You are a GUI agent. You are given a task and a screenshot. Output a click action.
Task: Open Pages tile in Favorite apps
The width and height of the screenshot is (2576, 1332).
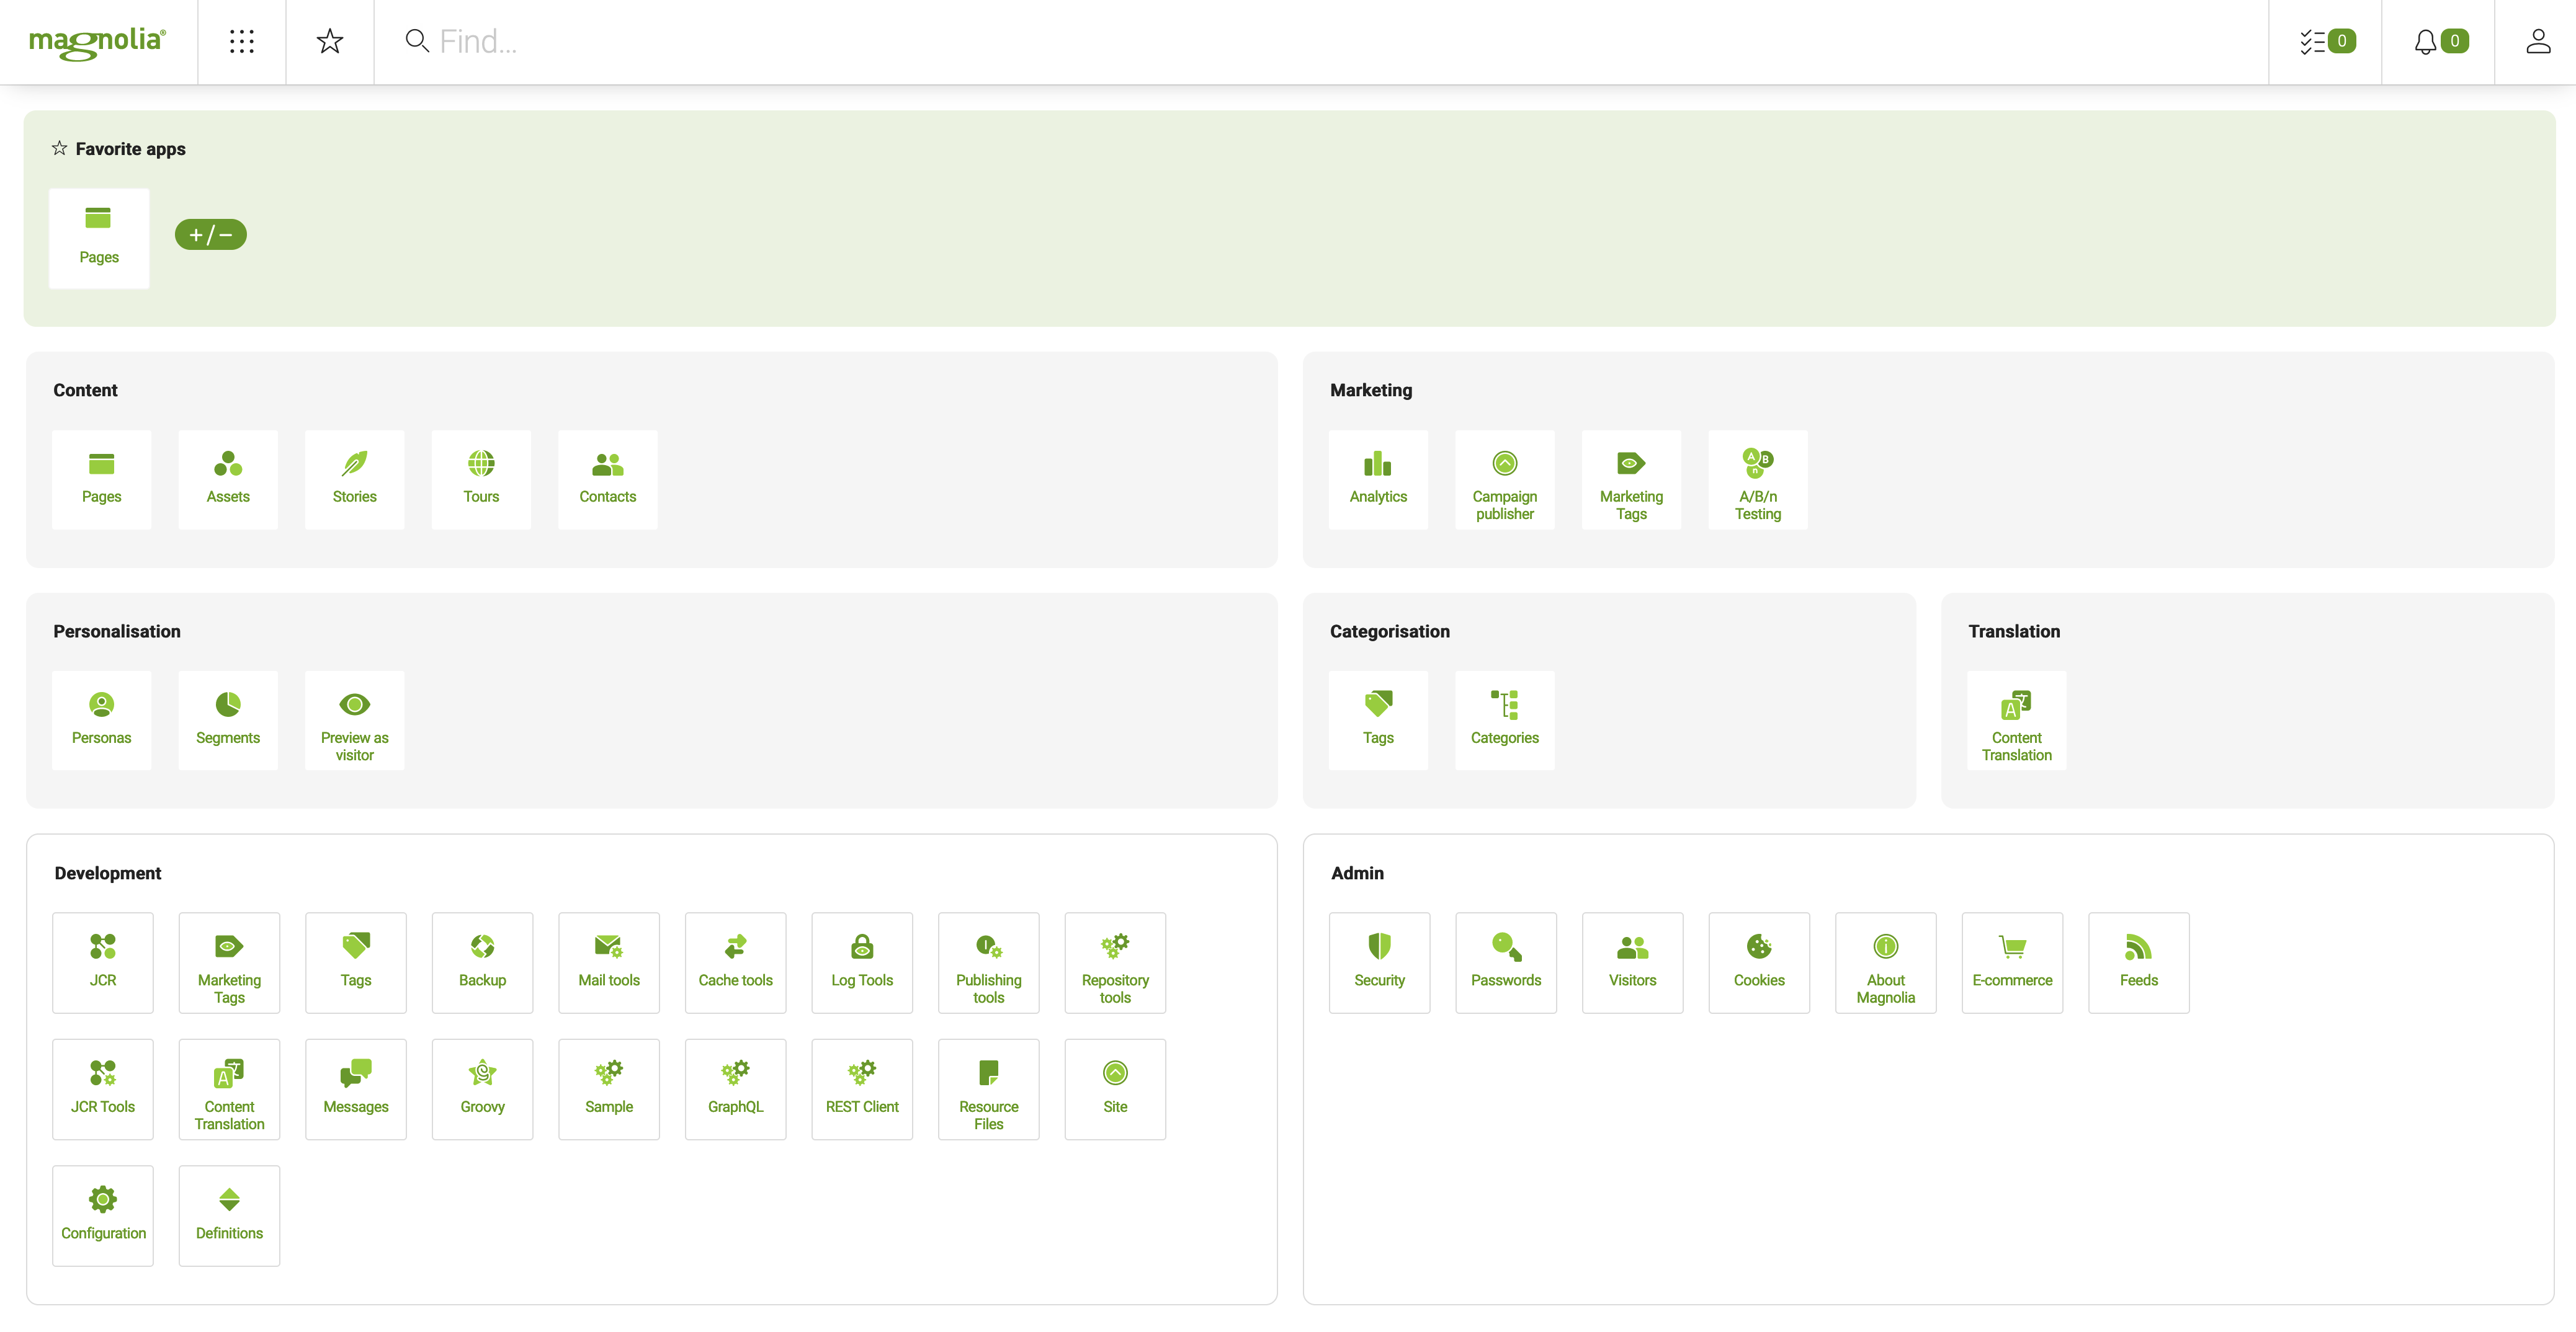(99, 238)
